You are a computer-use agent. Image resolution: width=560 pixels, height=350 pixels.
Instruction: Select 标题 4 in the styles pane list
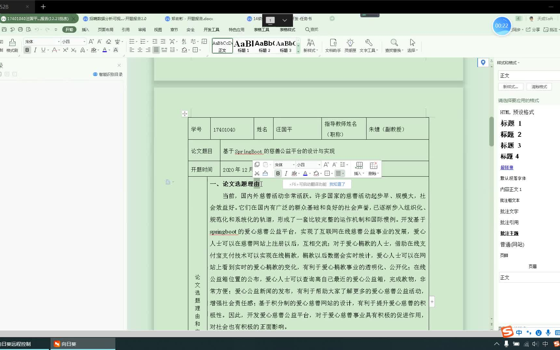pos(509,156)
